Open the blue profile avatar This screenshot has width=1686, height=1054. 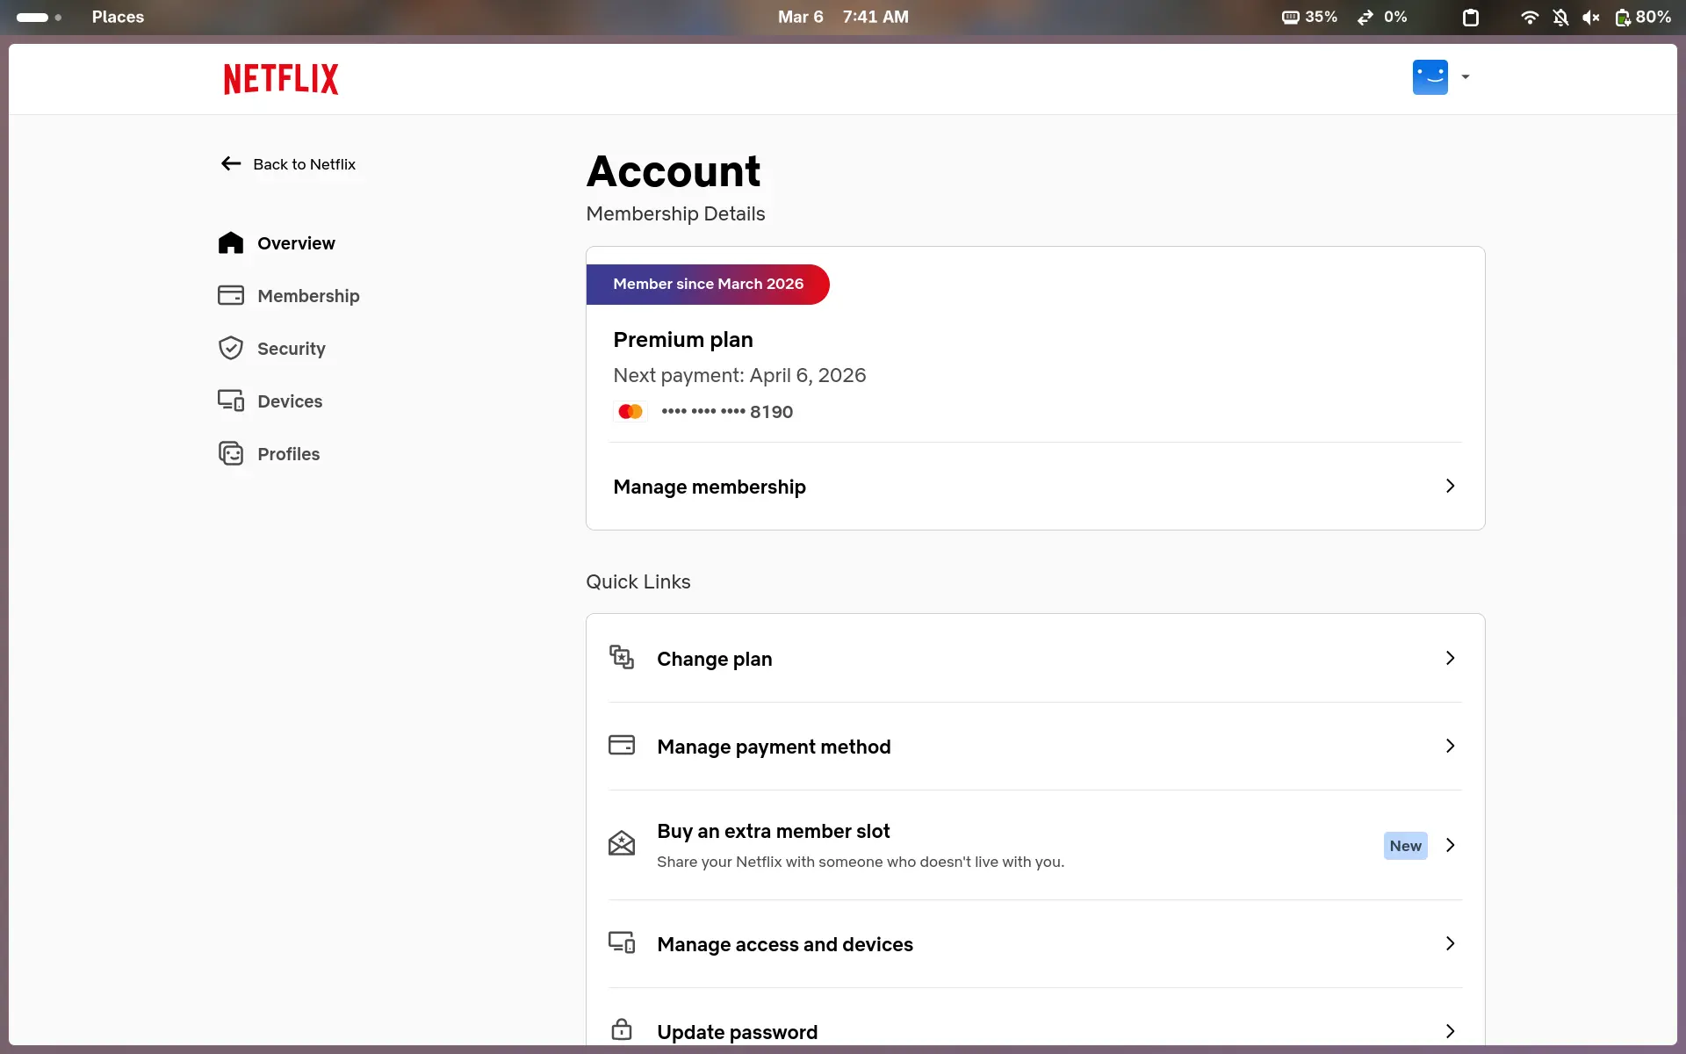[1430, 77]
